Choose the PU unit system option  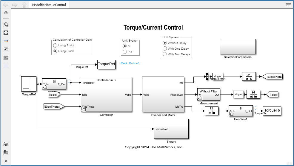(x=125, y=52)
